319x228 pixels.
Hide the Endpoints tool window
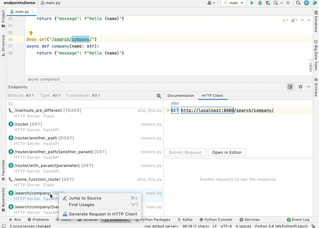[x=309, y=87]
